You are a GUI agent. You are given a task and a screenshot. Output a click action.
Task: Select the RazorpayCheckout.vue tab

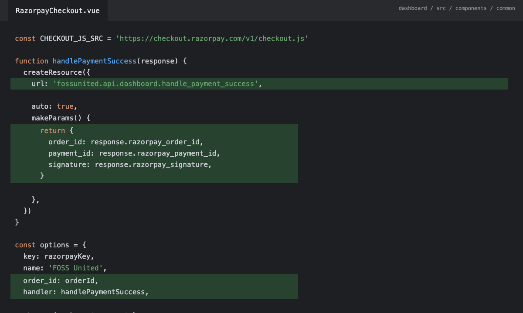tap(58, 10)
